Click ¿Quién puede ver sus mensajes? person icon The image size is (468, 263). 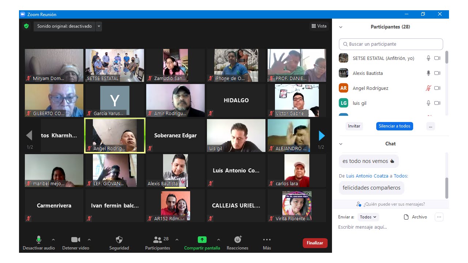click(359, 204)
